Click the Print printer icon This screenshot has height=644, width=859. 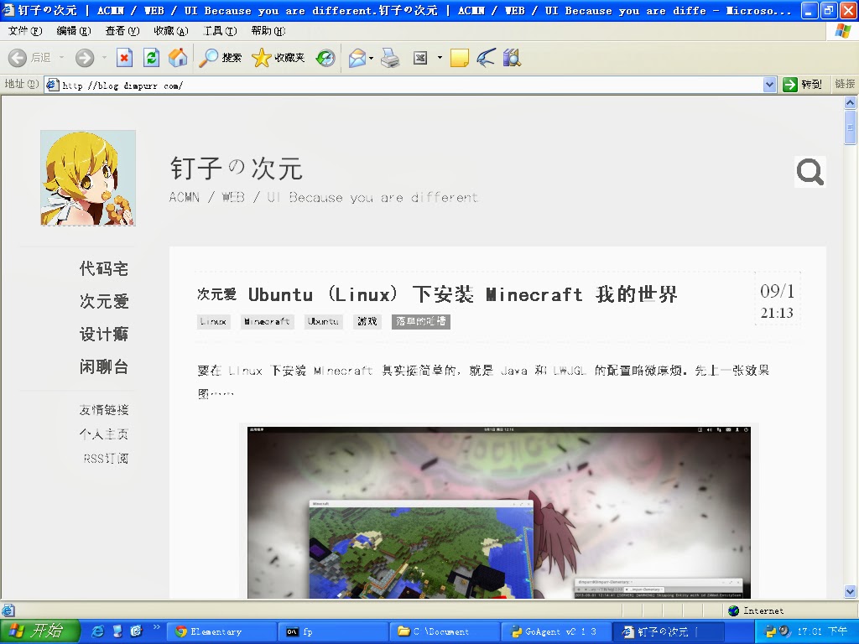[x=390, y=58]
